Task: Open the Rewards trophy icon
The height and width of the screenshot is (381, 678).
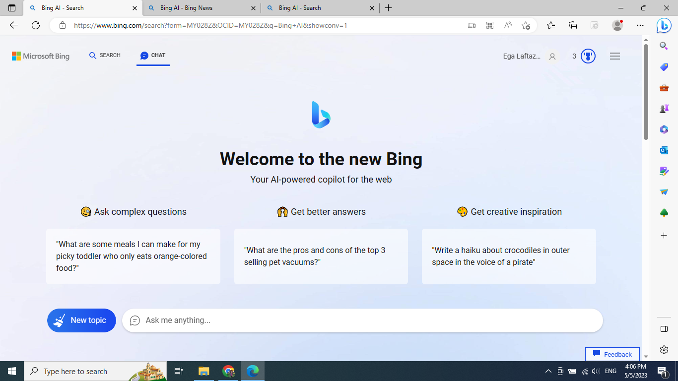Action: [x=588, y=56]
